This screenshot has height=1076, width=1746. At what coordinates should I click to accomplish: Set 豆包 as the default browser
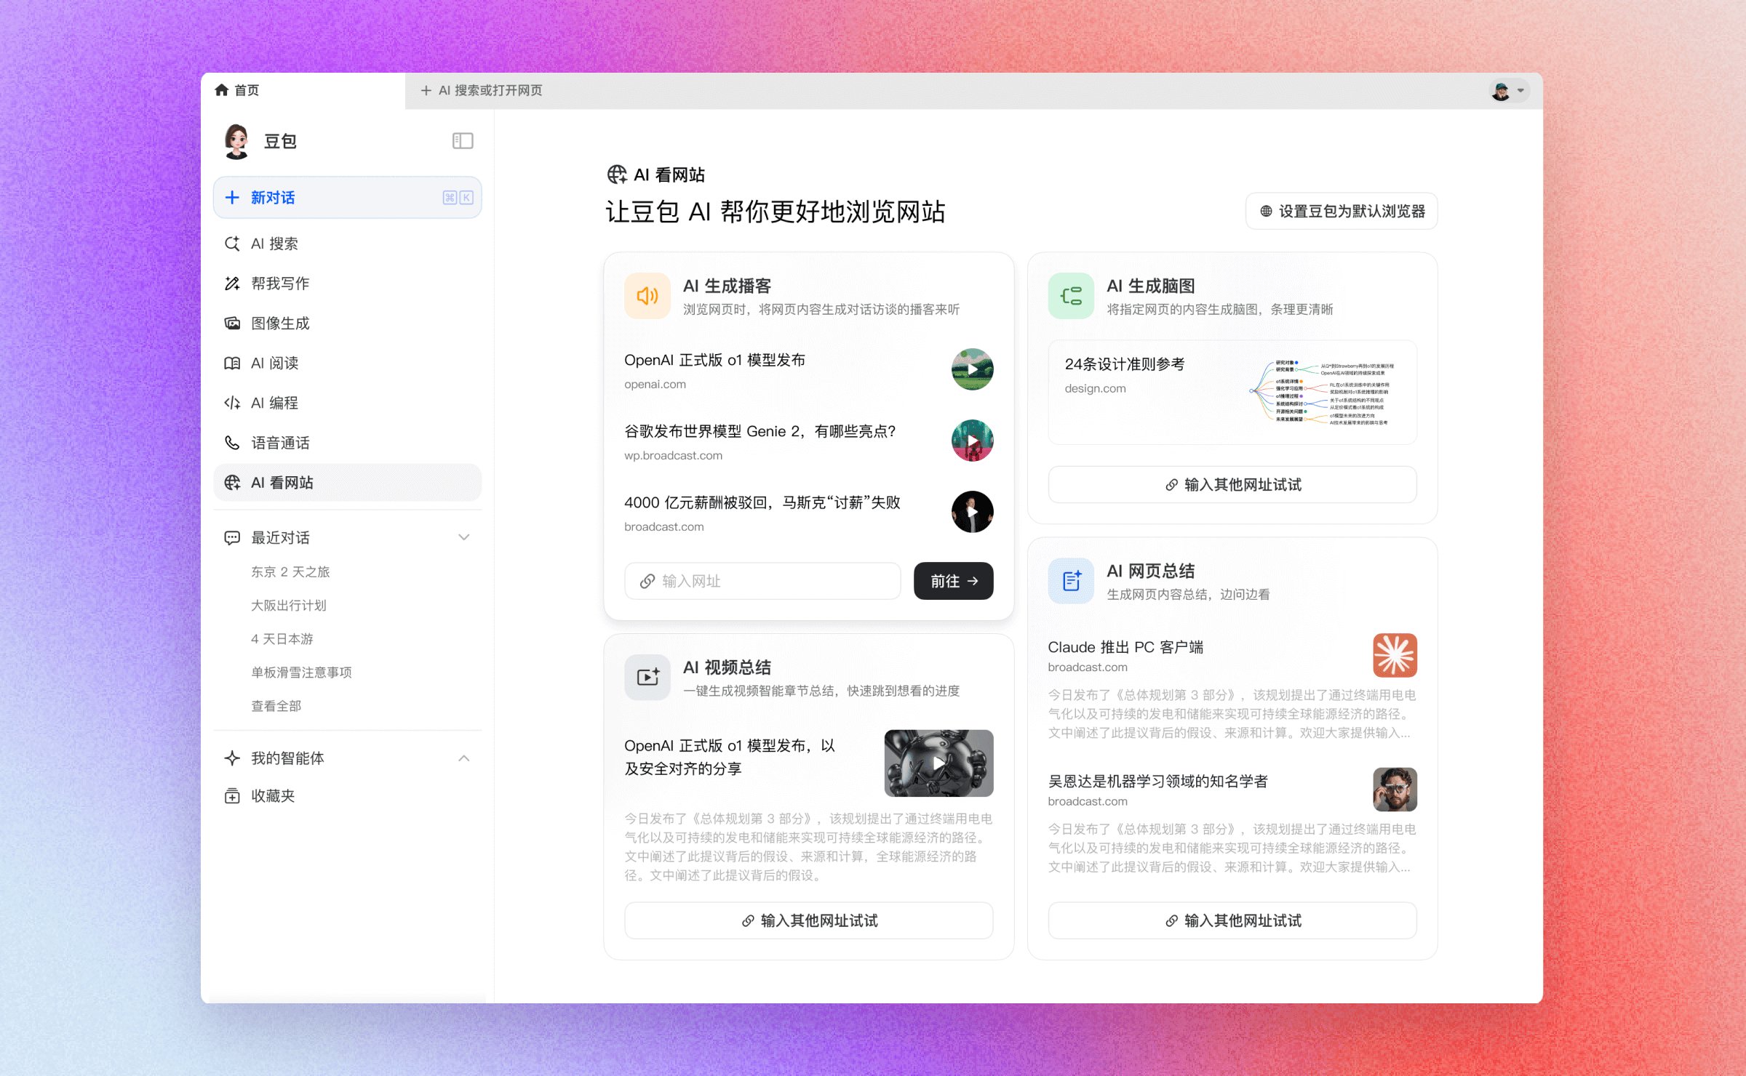1341,211
